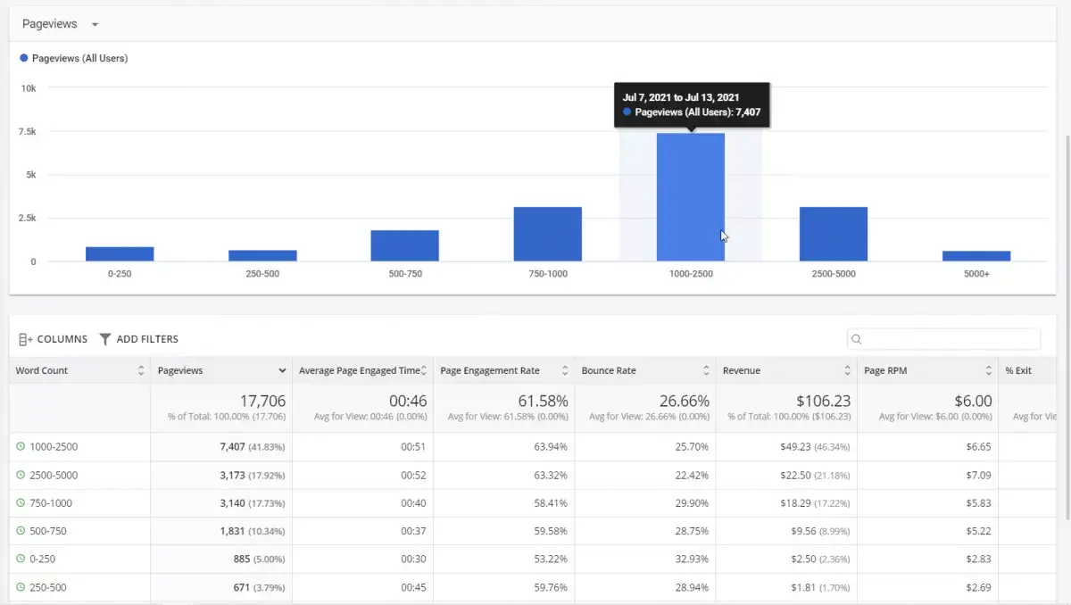Open the COLUMNS chooser
This screenshot has height=605, width=1071.
click(54, 339)
